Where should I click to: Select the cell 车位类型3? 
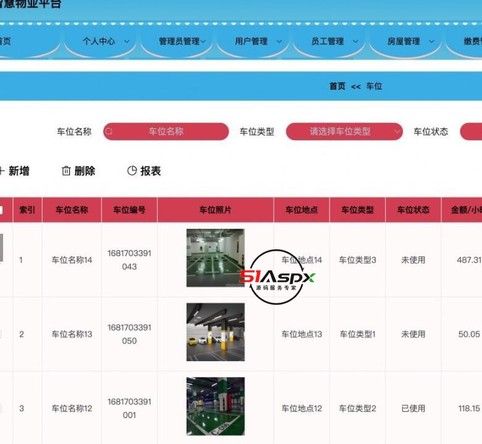coord(358,260)
